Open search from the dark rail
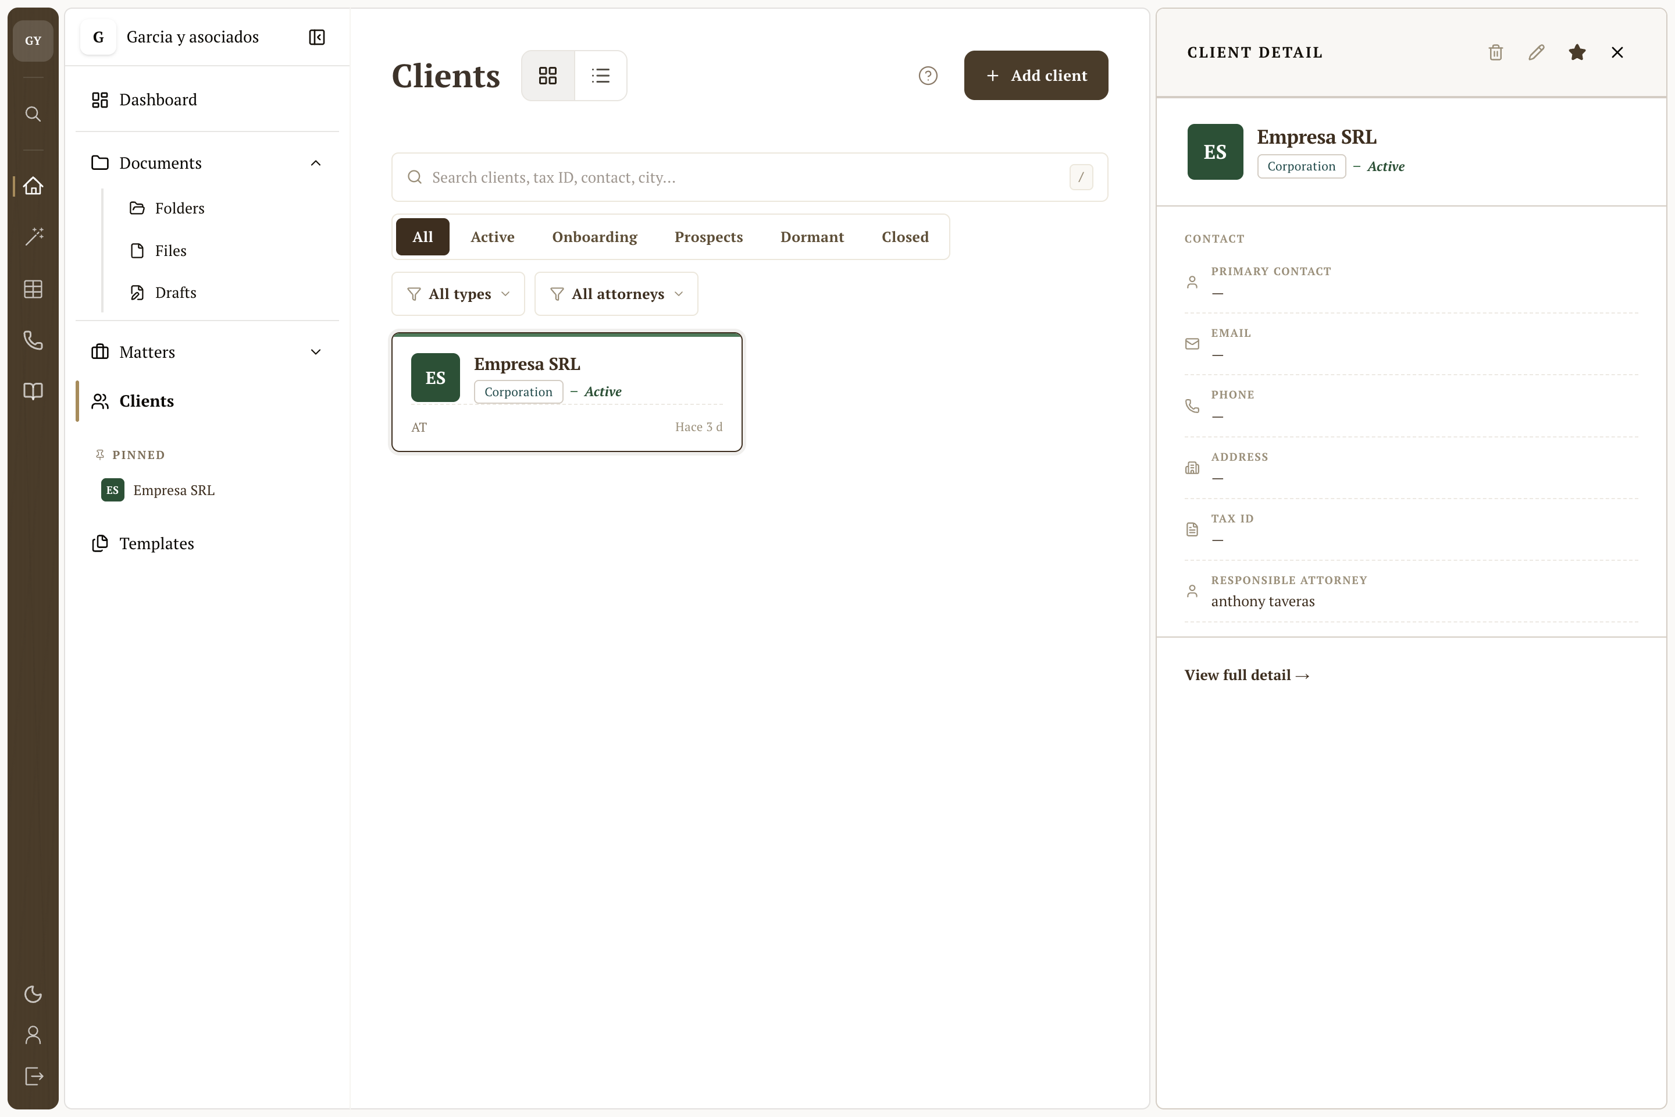This screenshot has height=1117, width=1675. [x=33, y=114]
